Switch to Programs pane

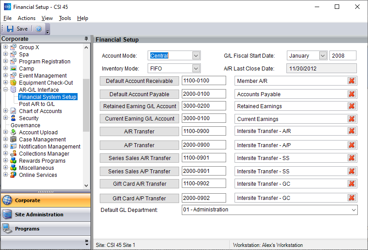[46, 229]
